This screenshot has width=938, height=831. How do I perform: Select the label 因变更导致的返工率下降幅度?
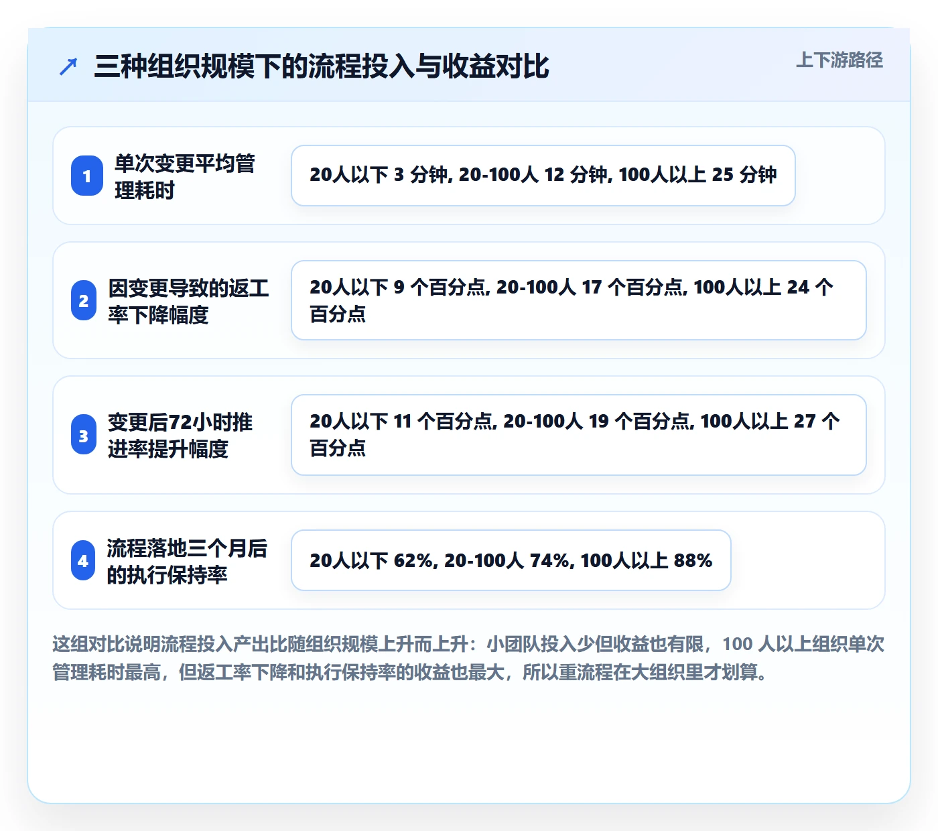188,301
